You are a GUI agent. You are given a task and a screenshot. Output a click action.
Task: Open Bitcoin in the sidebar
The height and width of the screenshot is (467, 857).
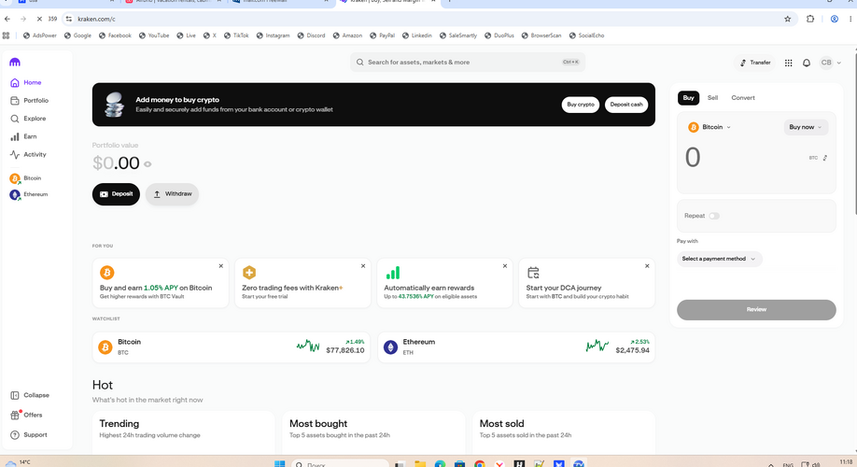[x=26, y=178]
